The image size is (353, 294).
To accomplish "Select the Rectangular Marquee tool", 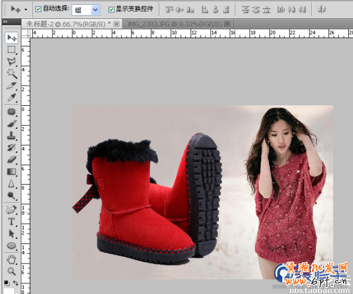I will pyautogui.click(x=11, y=50).
